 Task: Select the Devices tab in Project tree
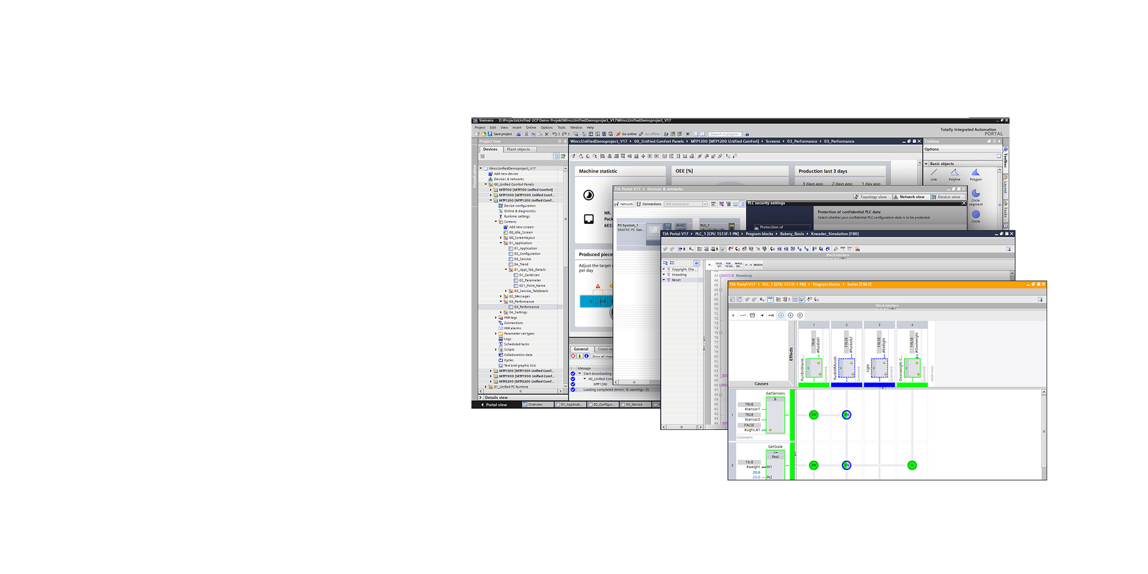490,149
